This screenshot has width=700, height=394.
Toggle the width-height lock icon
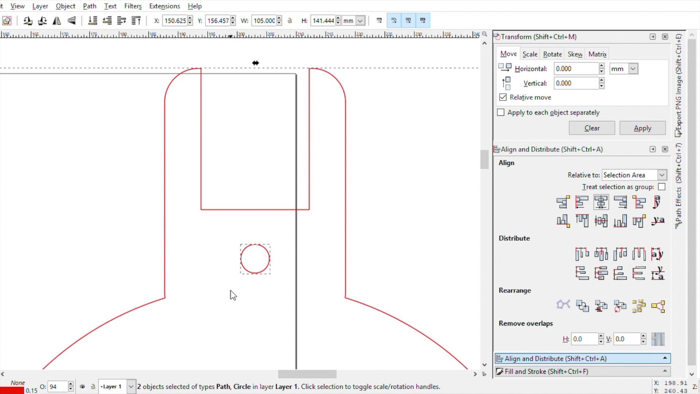click(x=290, y=21)
